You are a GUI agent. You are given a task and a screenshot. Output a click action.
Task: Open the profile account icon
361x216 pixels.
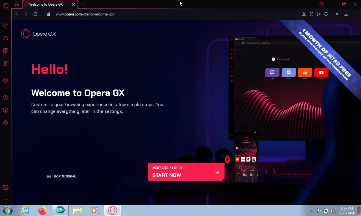[337, 14]
